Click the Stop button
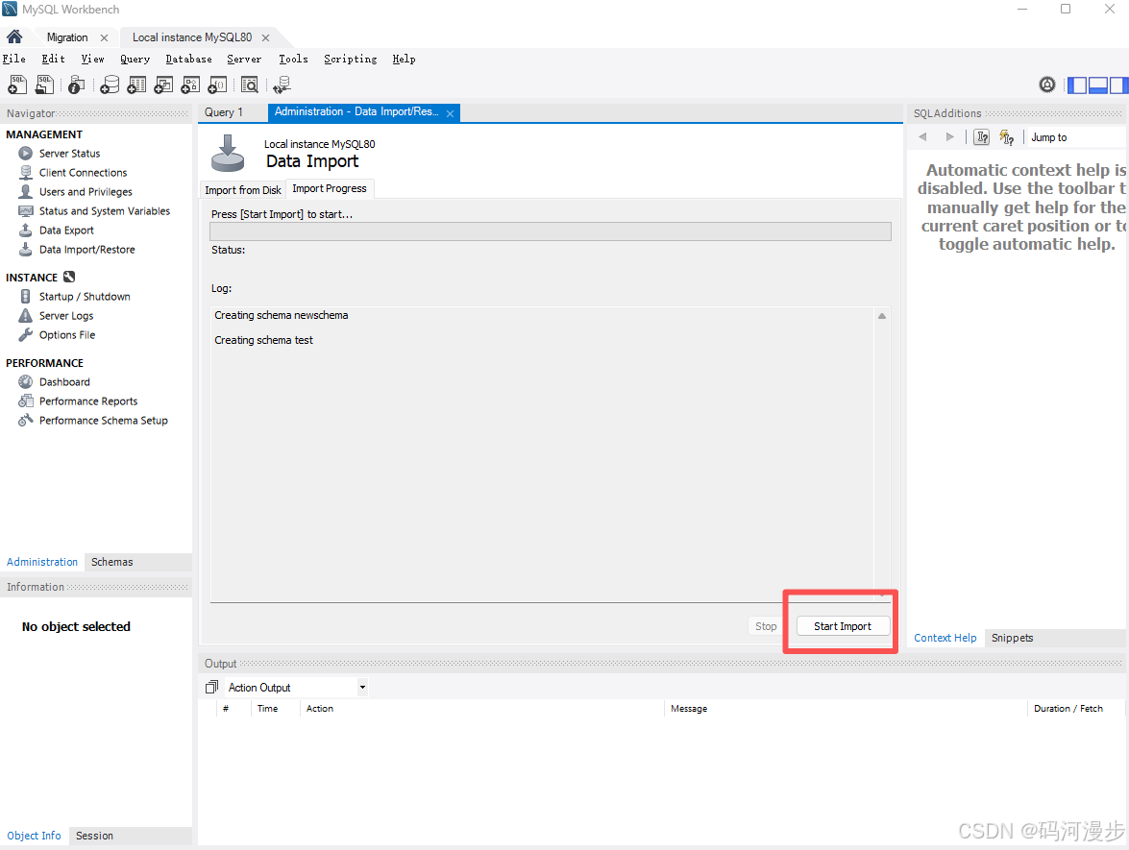 (x=766, y=626)
